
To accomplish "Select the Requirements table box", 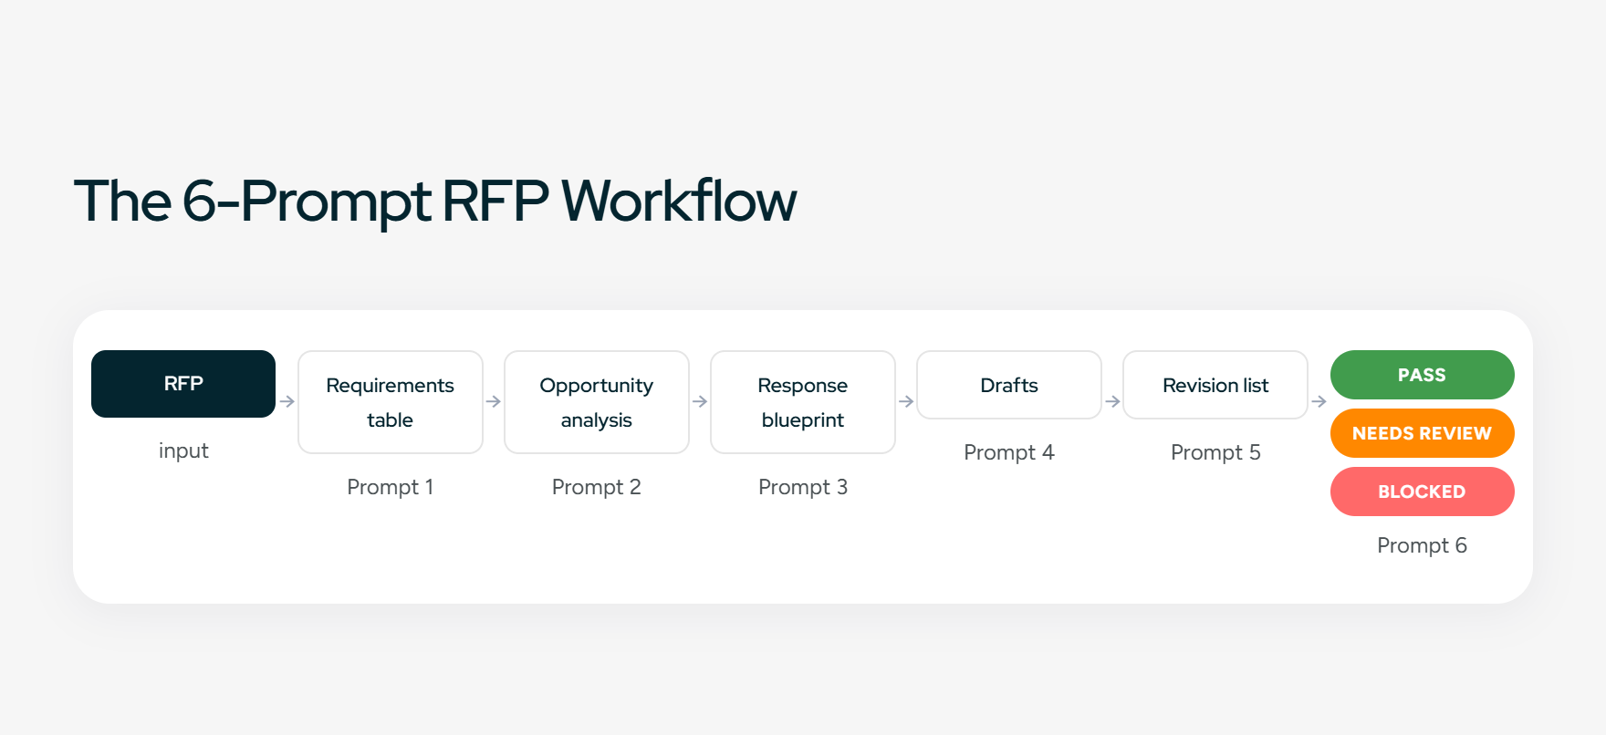I will click(391, 402).
